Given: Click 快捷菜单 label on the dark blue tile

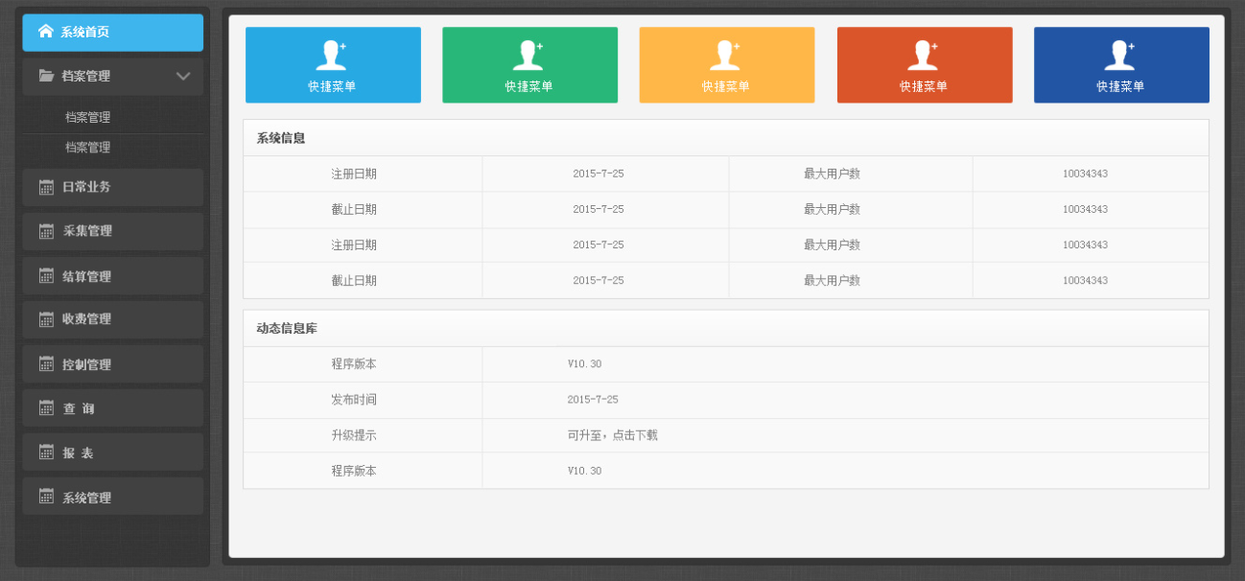Looking at the screenshot, I should (x=1121, y=86).
